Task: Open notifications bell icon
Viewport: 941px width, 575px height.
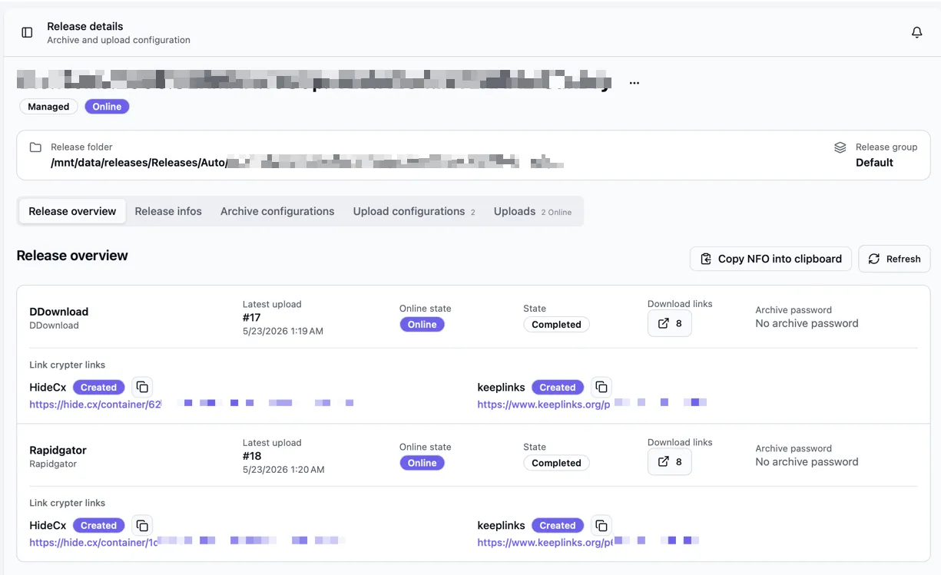Action: click(916, 32)
